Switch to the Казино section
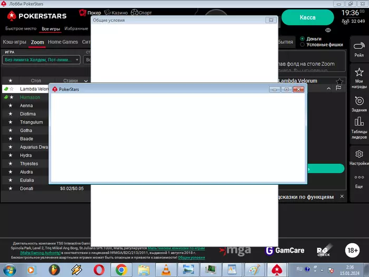This screenshot has height=277, width=369. [116, 13]
